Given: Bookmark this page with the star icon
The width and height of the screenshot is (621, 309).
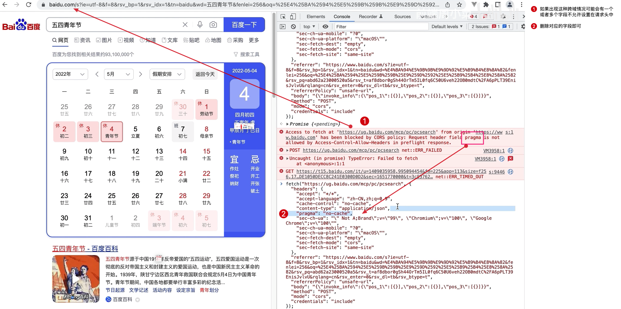Looking at the screenshot, I should click(x=459, y=5).
